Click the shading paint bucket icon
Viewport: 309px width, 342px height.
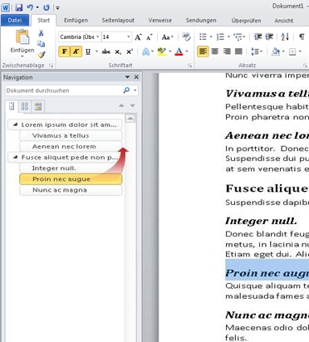(x=276, y=51)
